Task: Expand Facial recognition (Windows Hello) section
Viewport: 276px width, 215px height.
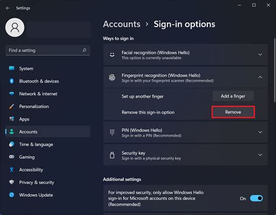Action: pyautogui.click(x=260, y=55)
